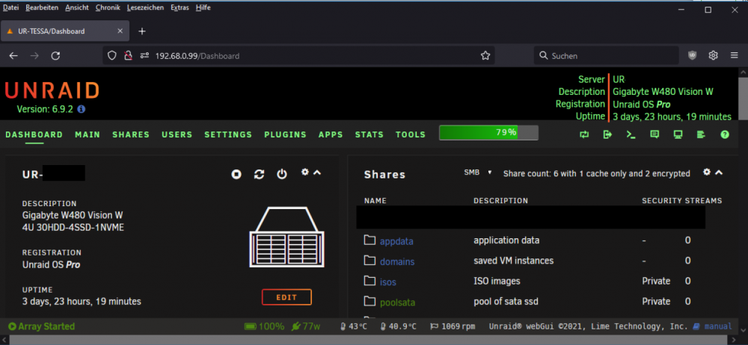Open the STATS tab
This screenshot has height=345, width=748.
click(370, 135)
